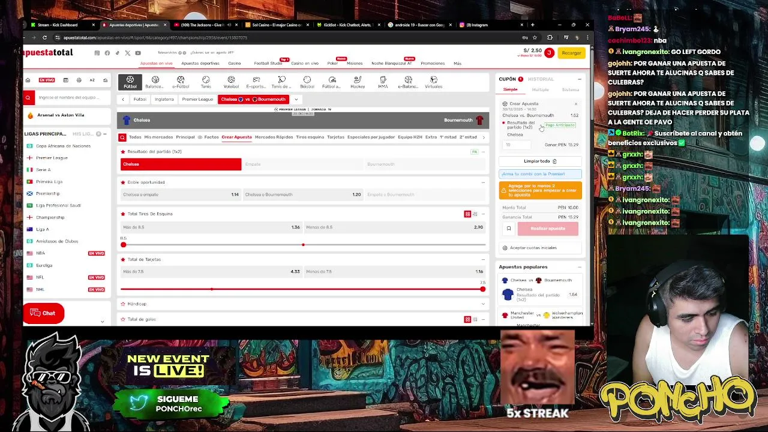This screenshot has height=432, width=768.
Task: Adjust the Tiros De Esquina slider handle
Action: 123,245
